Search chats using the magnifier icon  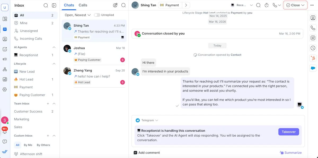click(123, 5)
